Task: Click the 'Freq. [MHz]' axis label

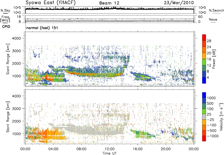Action: (x=5, y=19)
